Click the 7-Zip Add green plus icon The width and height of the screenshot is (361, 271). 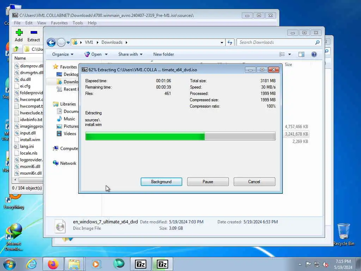[19, 32]
